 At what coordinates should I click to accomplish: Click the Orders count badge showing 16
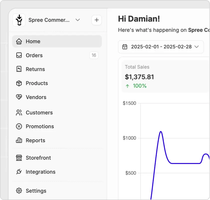click(94, 55)
